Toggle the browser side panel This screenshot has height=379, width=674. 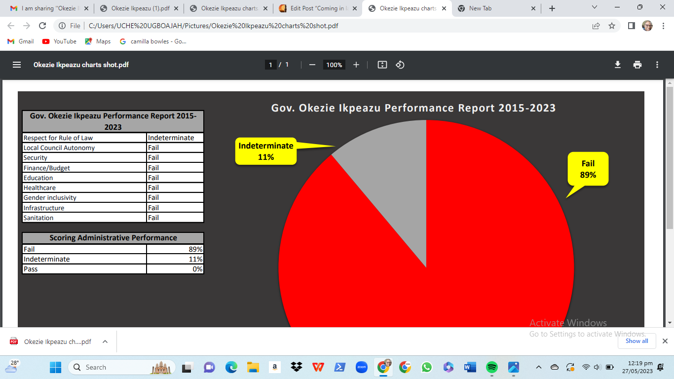coord(631,26)
